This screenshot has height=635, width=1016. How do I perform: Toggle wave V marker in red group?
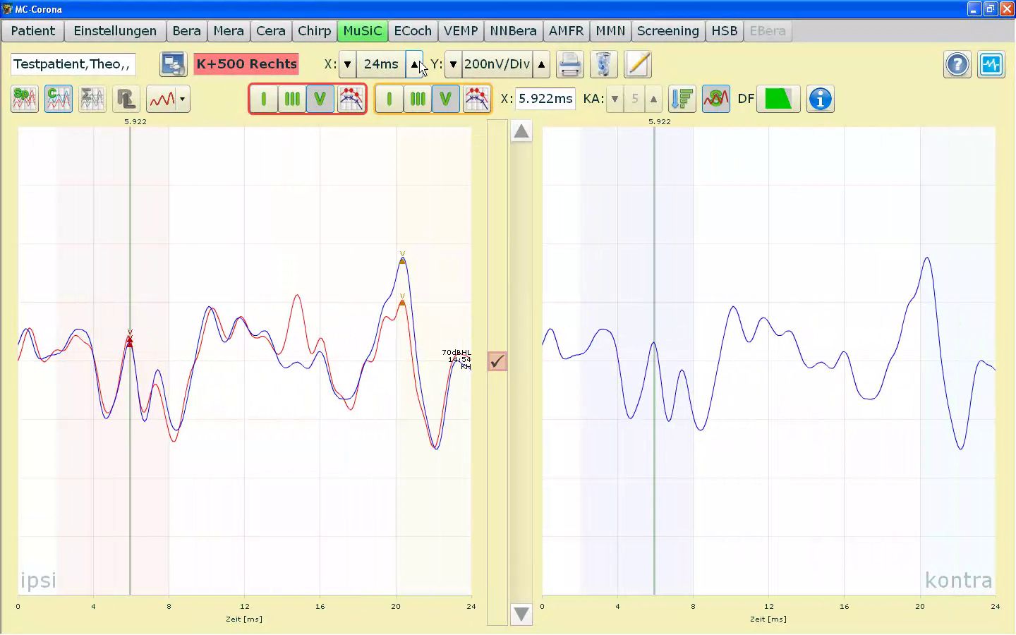point(320,99)
